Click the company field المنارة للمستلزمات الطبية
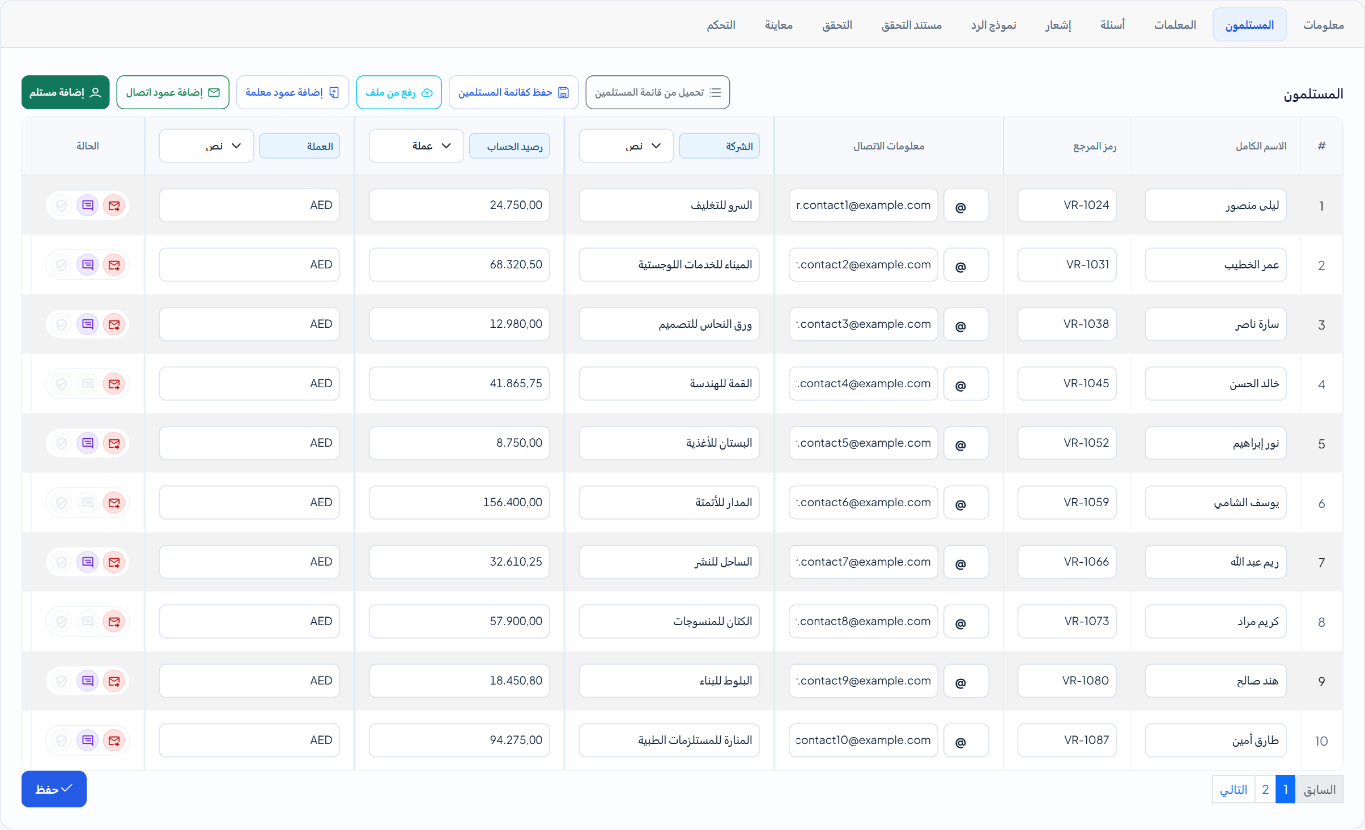 (669, 741)
